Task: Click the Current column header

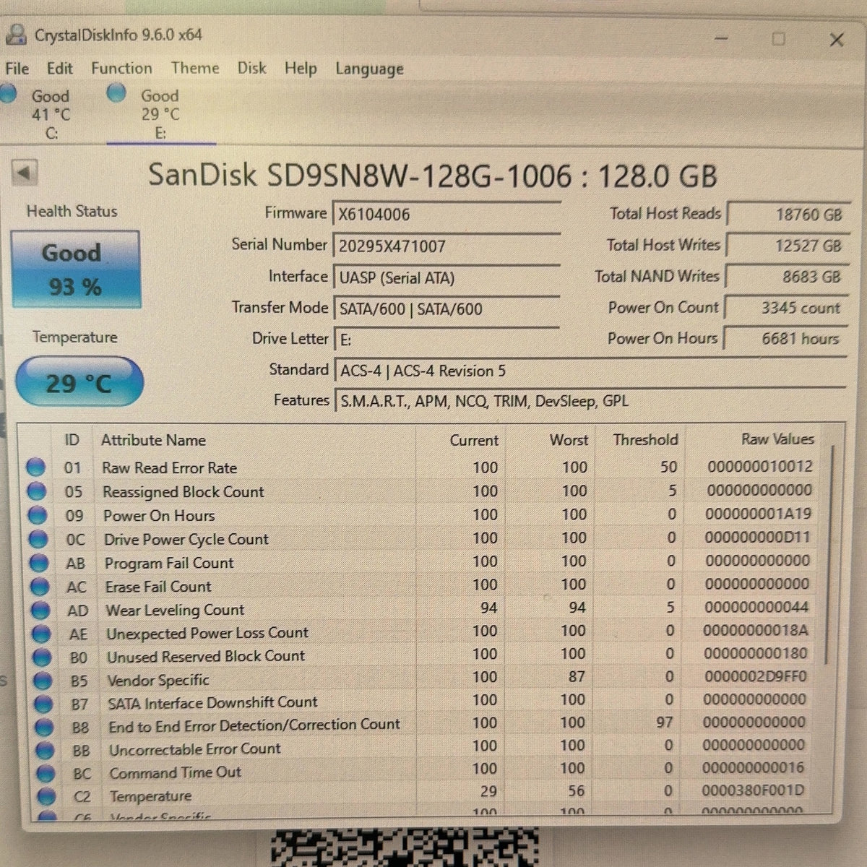Action: (474, 440)
